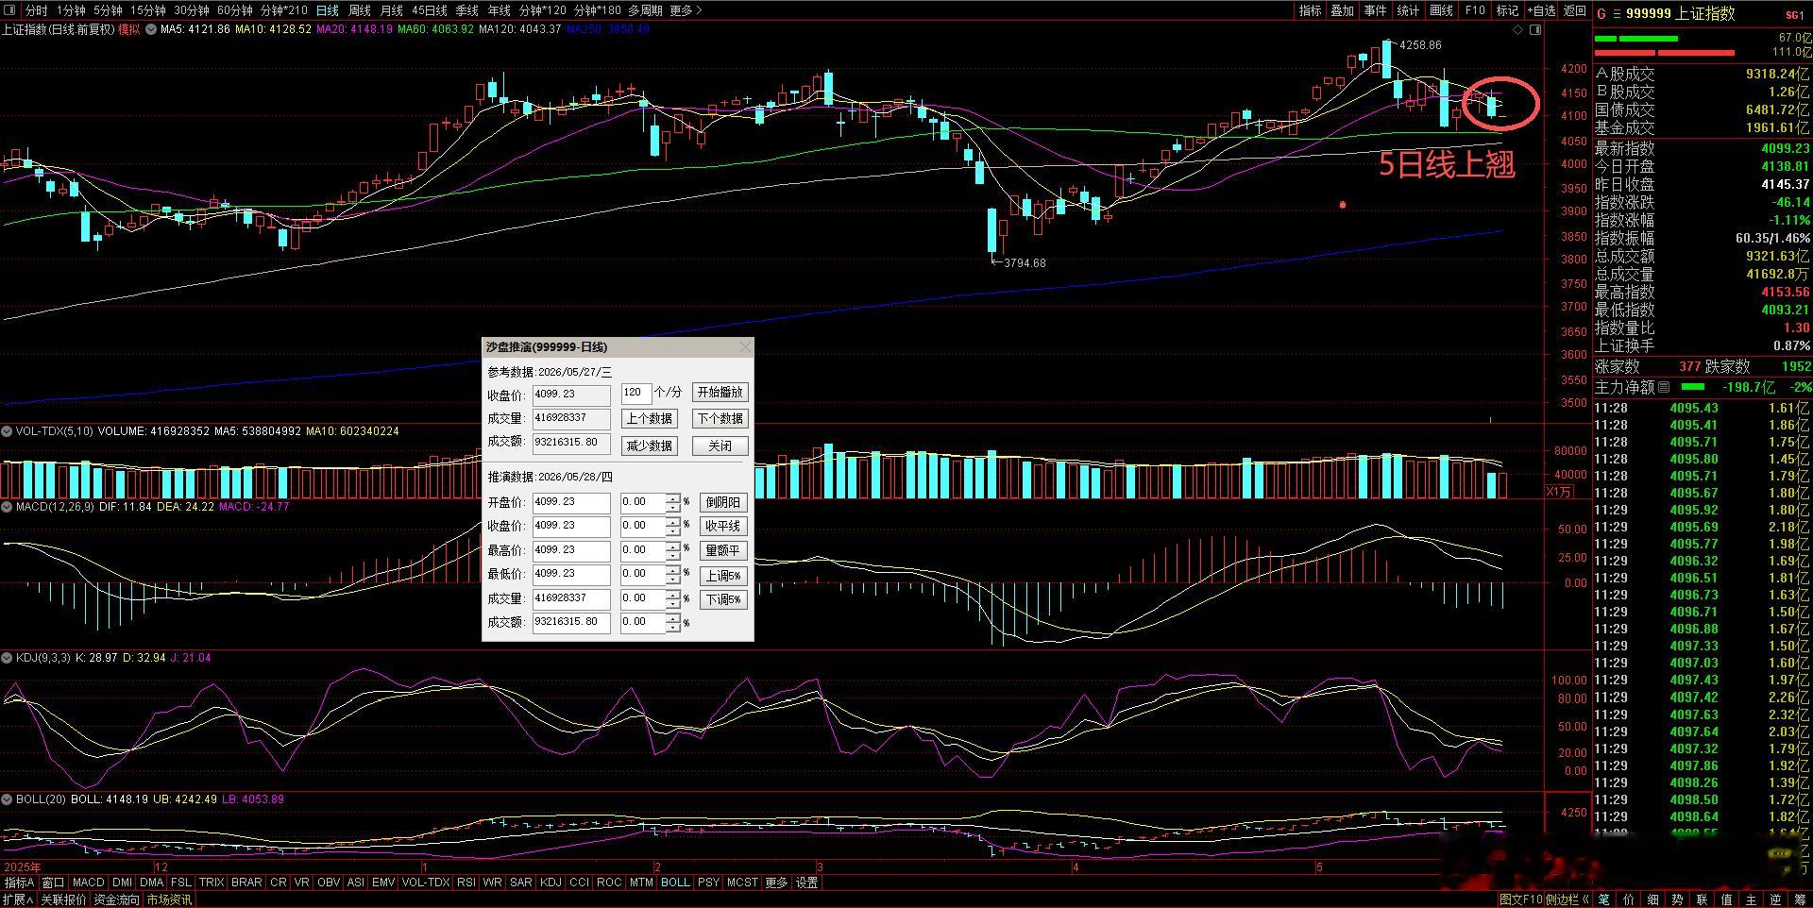Image resolution: width=1813 pixels, height=908 pixels.
Task: Add to watchlist with +自选
Action: [x=1539, y=10]
